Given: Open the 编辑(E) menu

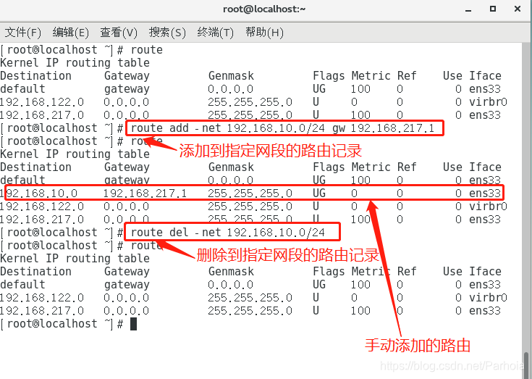Looking at the screenshot, I should coord(71,33).
